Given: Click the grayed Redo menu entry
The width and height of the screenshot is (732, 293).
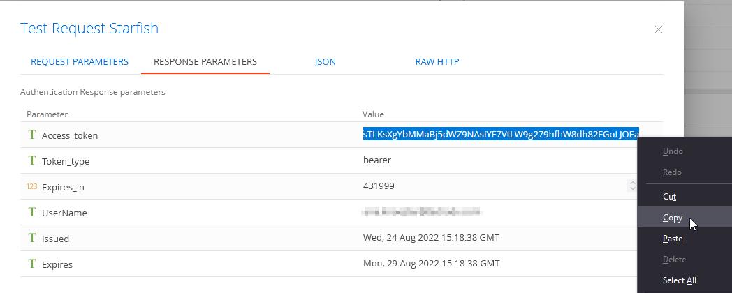Looking at the screenshot, I should [672, 172].
